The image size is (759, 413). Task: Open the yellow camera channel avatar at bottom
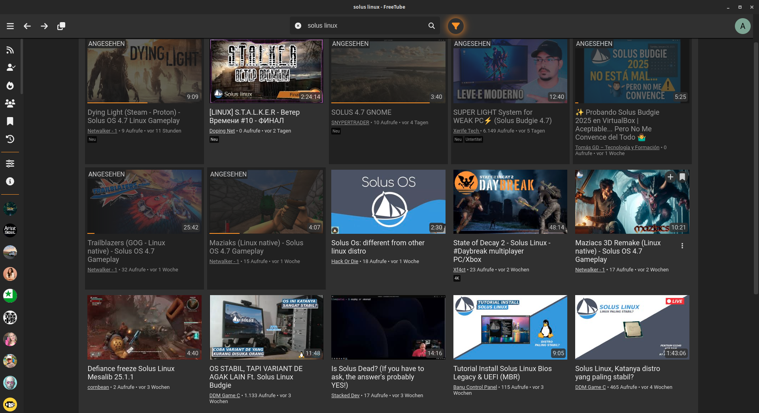[x=10, y=404]
